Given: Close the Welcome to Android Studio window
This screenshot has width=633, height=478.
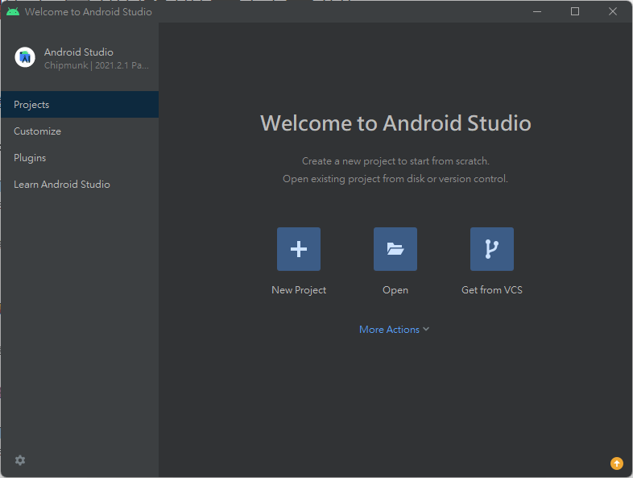Looking at the screenshot, I should [612, 12].
